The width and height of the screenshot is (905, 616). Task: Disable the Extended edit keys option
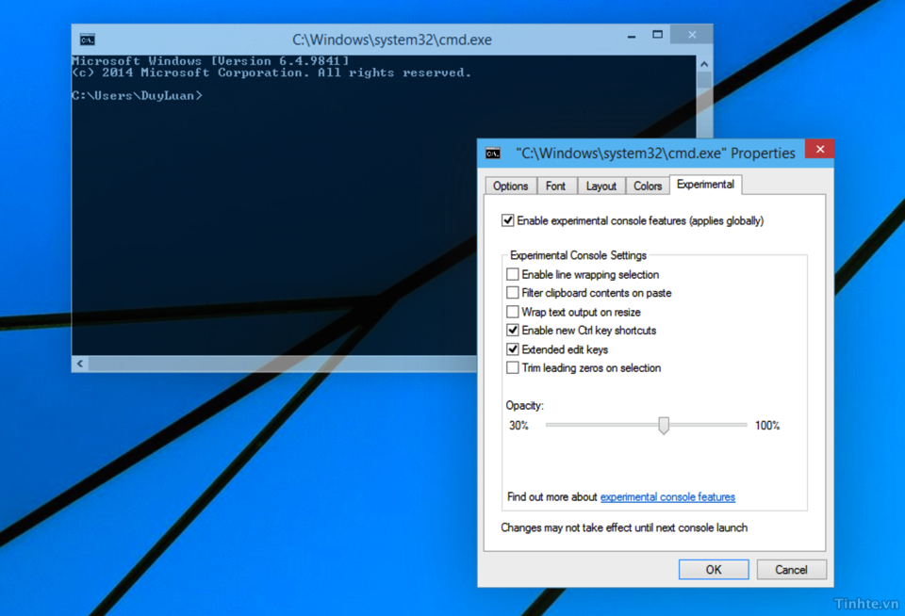(x=513, y=349)
